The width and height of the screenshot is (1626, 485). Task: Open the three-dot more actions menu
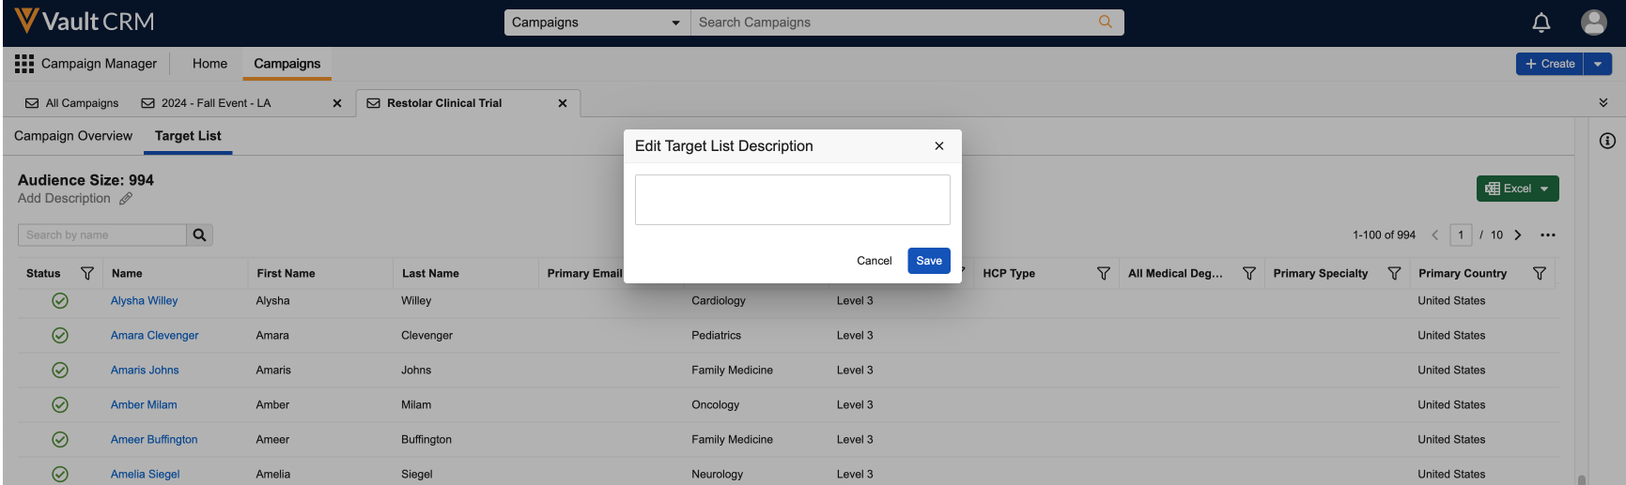pyautogui.click(x=1548, y=235)
